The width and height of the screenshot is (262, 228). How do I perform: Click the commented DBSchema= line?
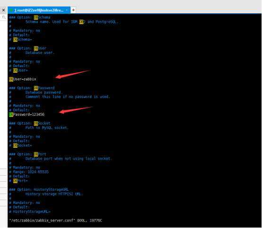[20, 40]
